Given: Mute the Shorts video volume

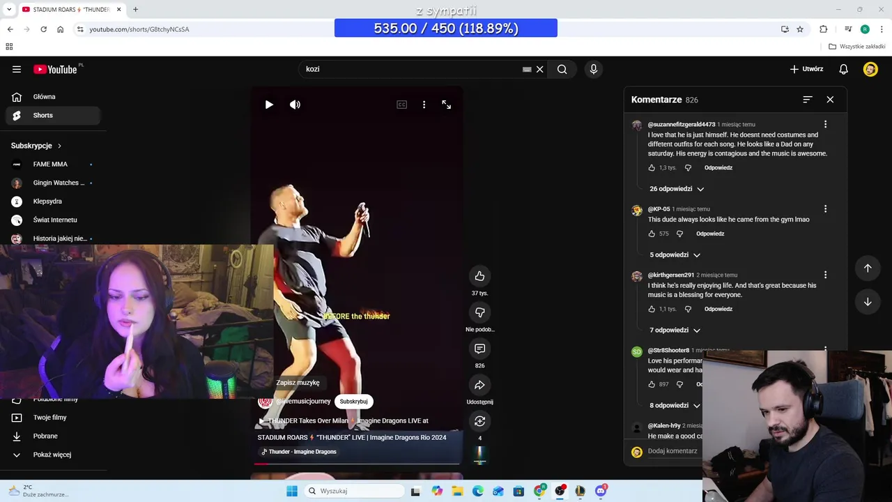Looking at the screenshot, I should 295,105.
